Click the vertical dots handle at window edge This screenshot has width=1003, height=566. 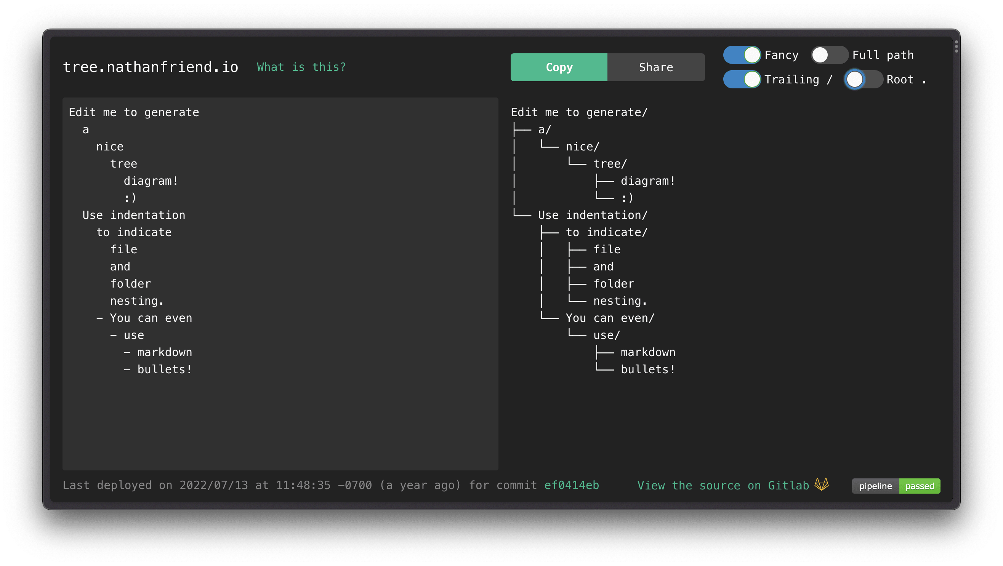956,46
